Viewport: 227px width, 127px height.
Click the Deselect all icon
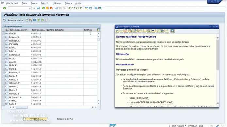coord(47,20)
